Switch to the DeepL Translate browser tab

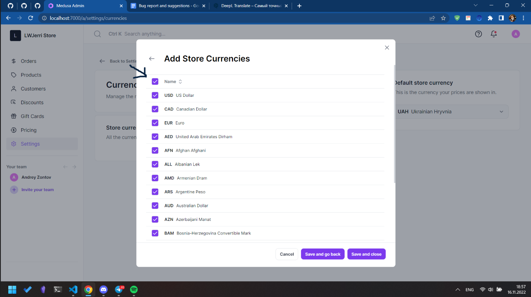(x=250, y=6)
